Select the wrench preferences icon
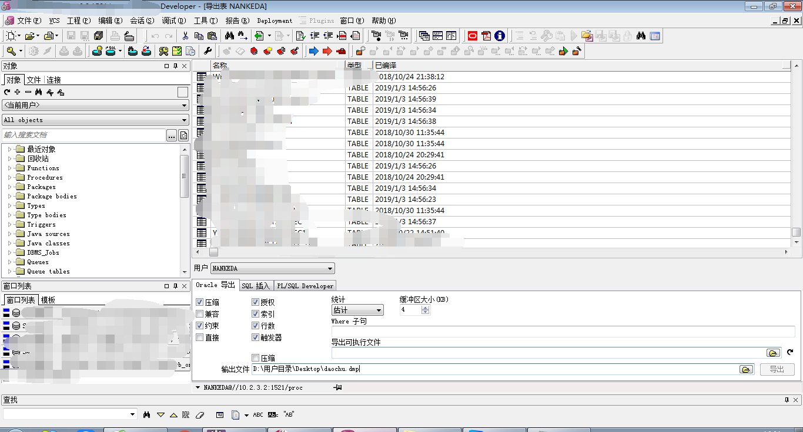This screenshot has height=432, width=803. 208,51
